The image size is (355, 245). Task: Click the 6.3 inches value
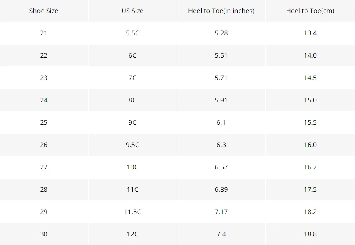(x=221, y=145)
